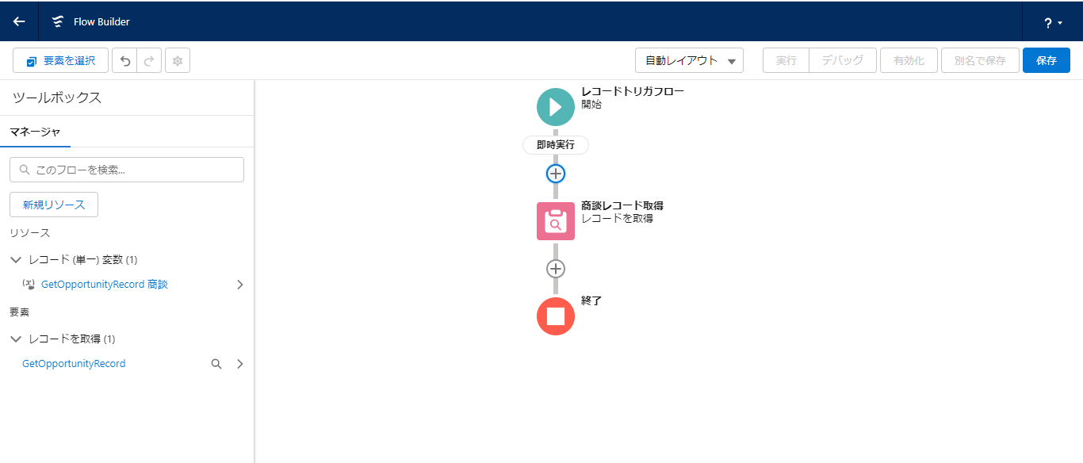
Task: Click the magnifier icon next to GetOpportunityRecord
Action: pyautogui.click(x=216, y=364)
